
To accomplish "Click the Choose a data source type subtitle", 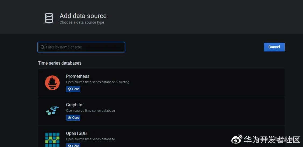I will coord(82,22).
